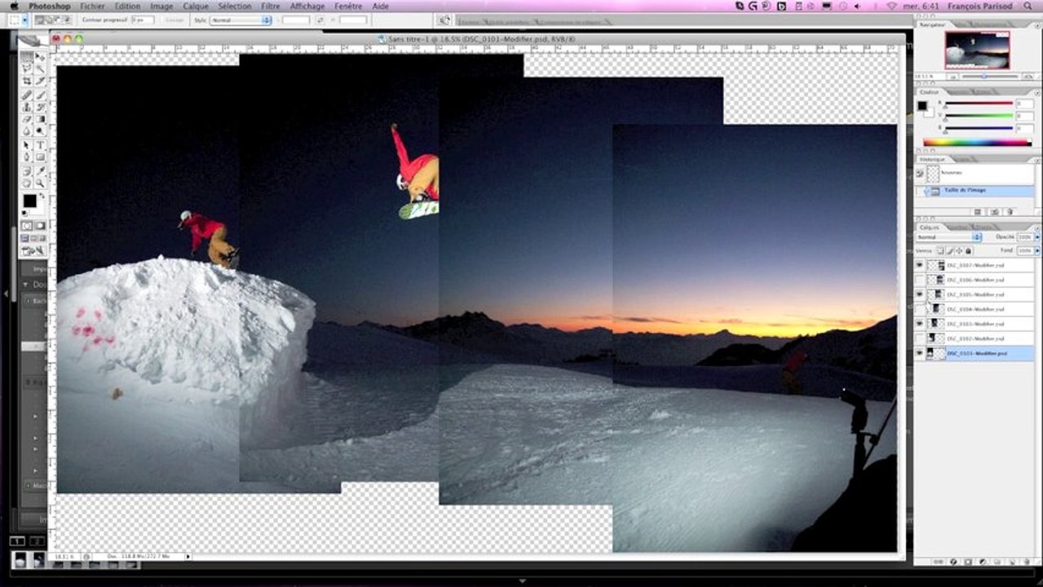Select the Pen tool
The height and width of the screenshot is (587, 1043).
27,157
